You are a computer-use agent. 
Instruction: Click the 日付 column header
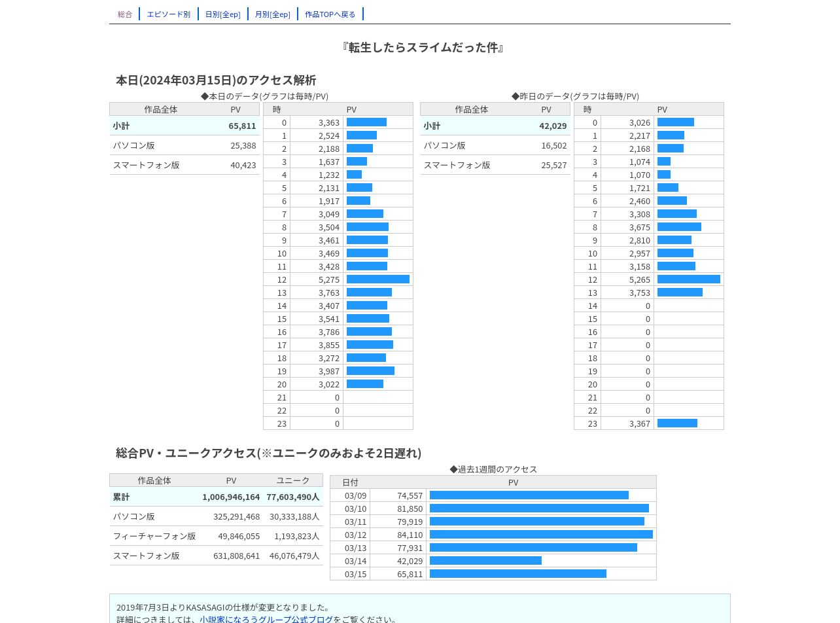click(350, 482)
